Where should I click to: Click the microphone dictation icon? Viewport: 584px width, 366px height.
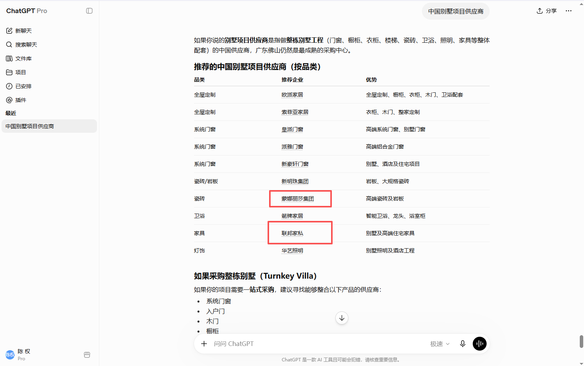(463, 344)
